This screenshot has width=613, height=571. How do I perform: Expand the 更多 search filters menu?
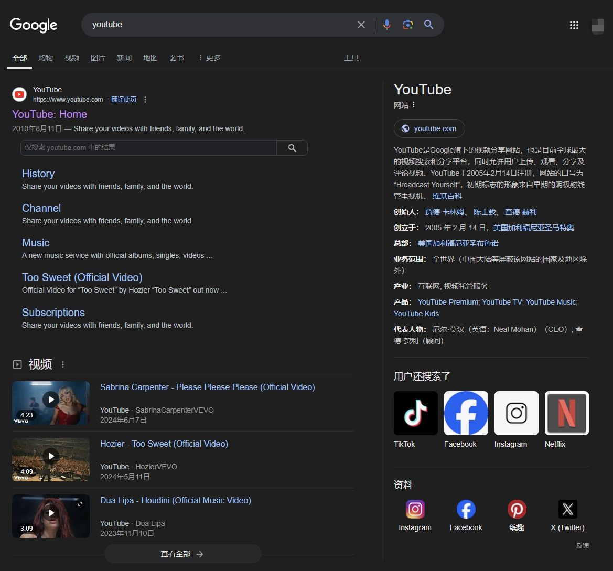pos(209,58)
